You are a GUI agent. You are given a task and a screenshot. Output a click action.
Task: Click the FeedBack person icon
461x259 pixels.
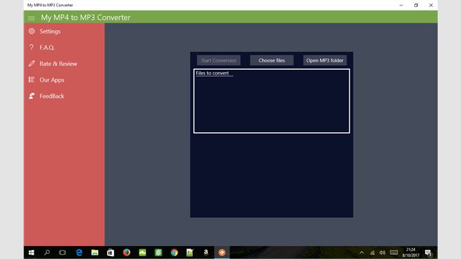pyautogui.click(x=32, y=96)
